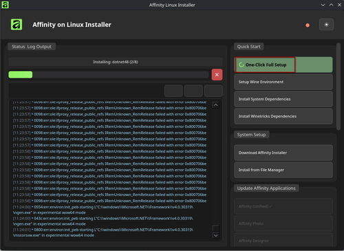This screenshot has width=344, height=251.
Task: Minimize the Affinity Linux Installer window
Action: pos(323,5)
